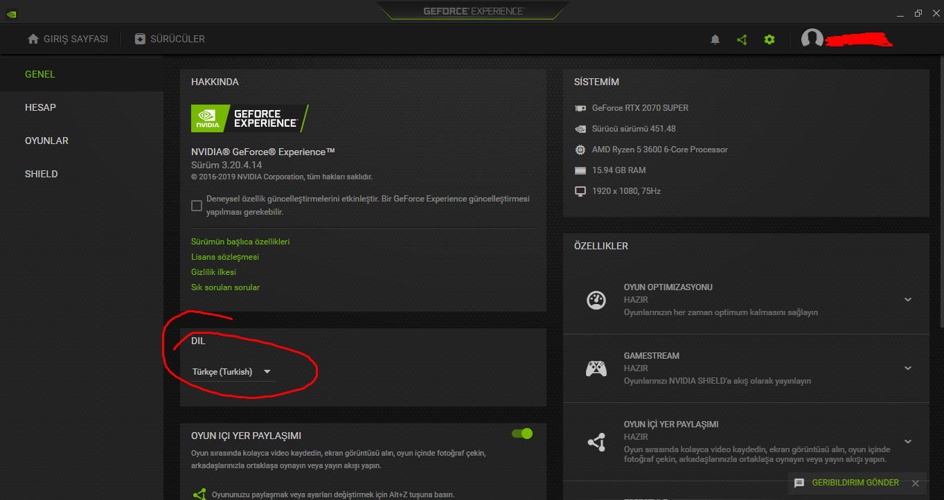Expand the GAMESTREAM chevron
Screen dimensions: 944x500
tap(908, 368)
